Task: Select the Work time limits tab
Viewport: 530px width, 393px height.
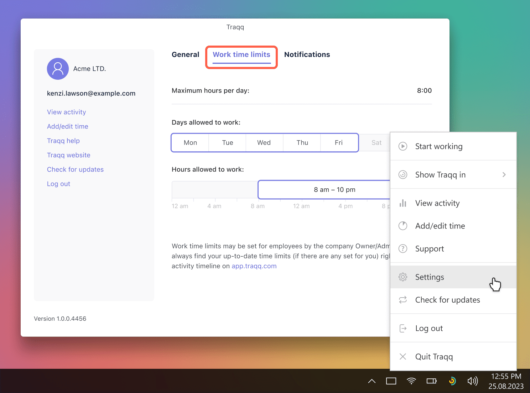Action: point(241,55)
